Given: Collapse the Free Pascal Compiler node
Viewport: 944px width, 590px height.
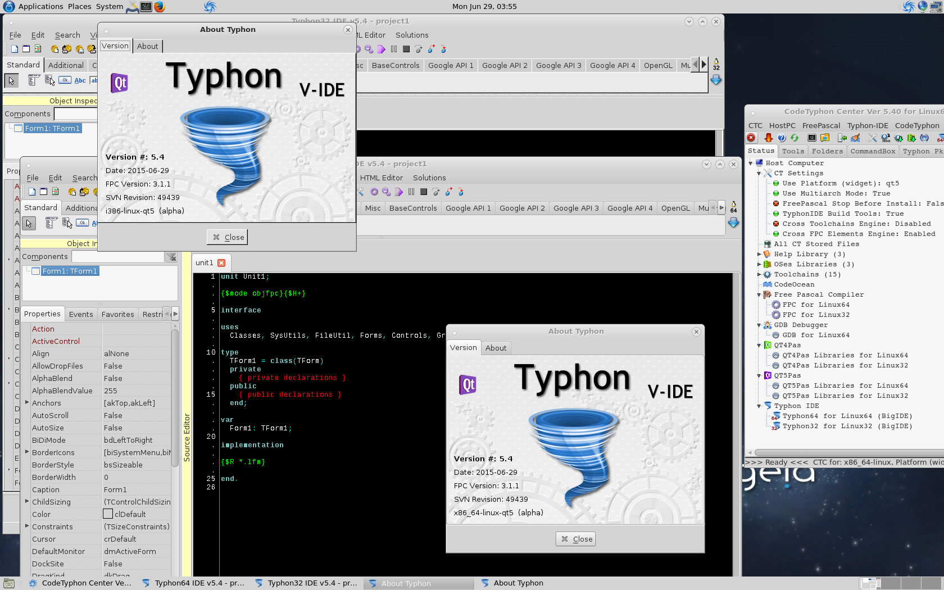Looking at the screenshot, I should tap(759, 294).
